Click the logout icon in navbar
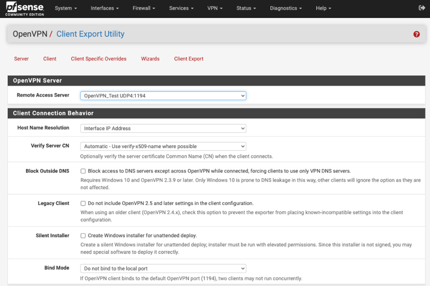Viewport: 430px width, 286px height. pyautogui.click(x=422, y=8)
